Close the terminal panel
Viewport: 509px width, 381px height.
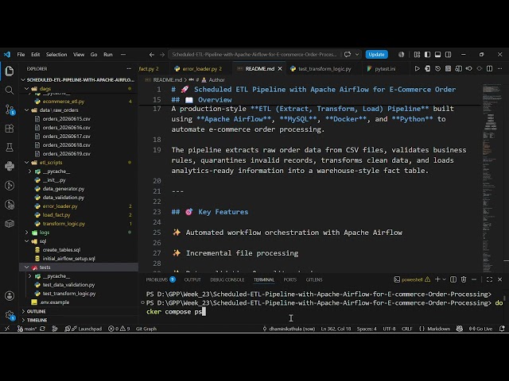point(500,279)
